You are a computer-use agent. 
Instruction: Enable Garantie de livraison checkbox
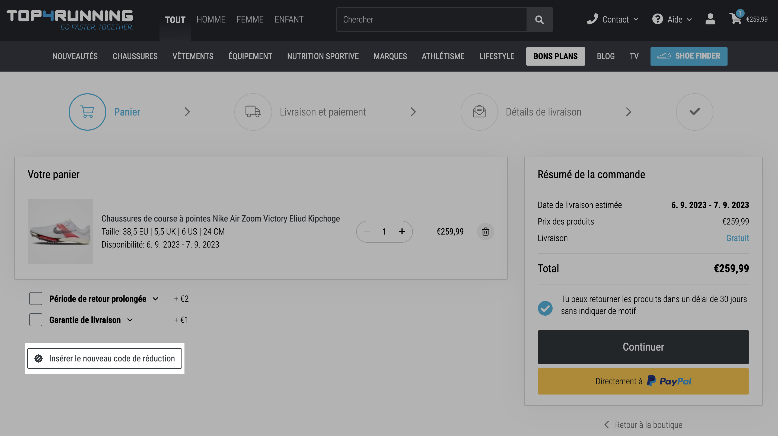(x=36, y=320)
